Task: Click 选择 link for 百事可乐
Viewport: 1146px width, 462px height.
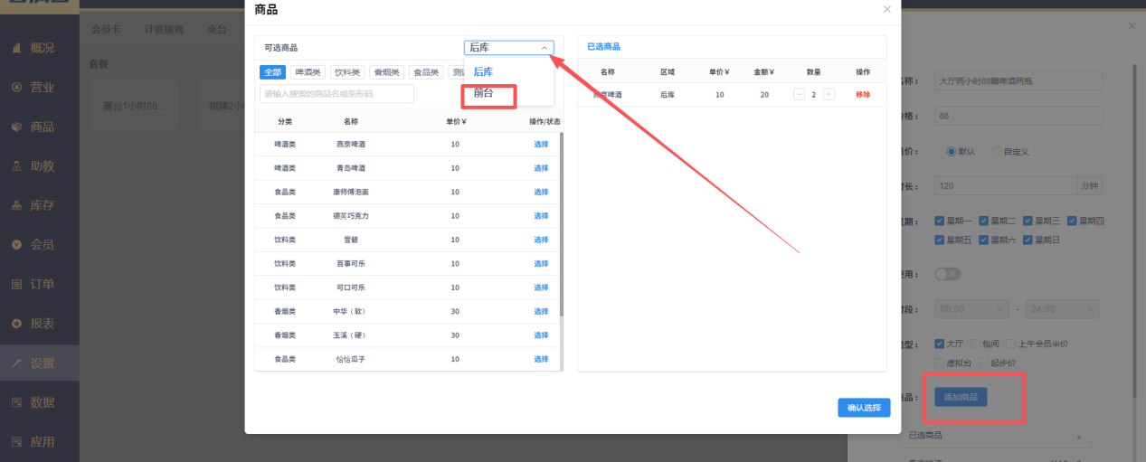Action: point(541,264)
